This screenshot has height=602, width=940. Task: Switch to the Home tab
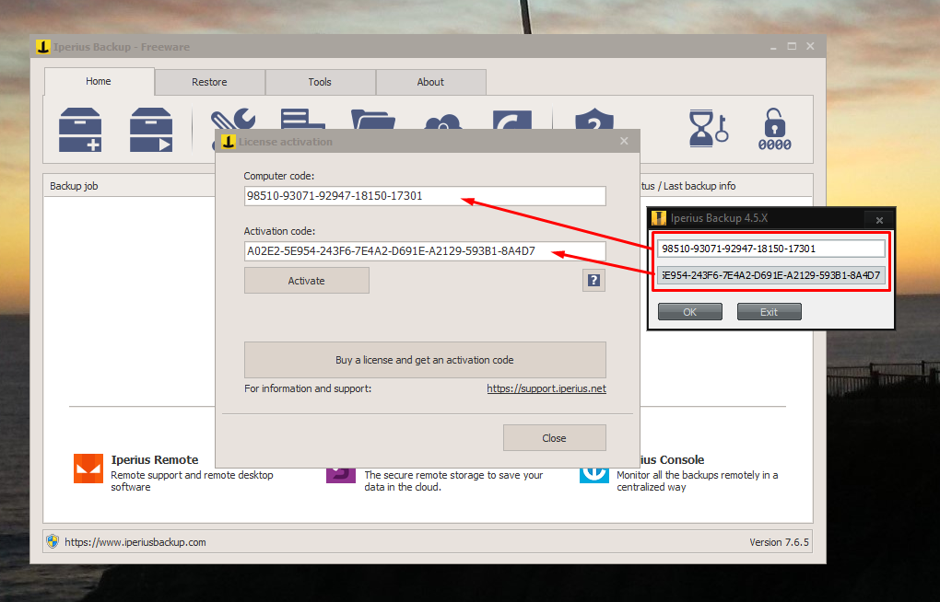(x=99, y=82)
